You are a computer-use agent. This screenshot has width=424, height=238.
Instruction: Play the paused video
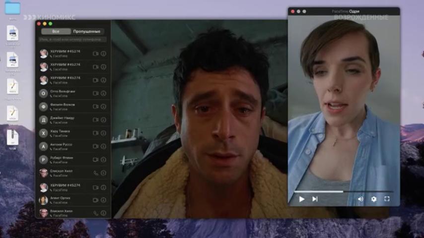(x=301, y=199)
